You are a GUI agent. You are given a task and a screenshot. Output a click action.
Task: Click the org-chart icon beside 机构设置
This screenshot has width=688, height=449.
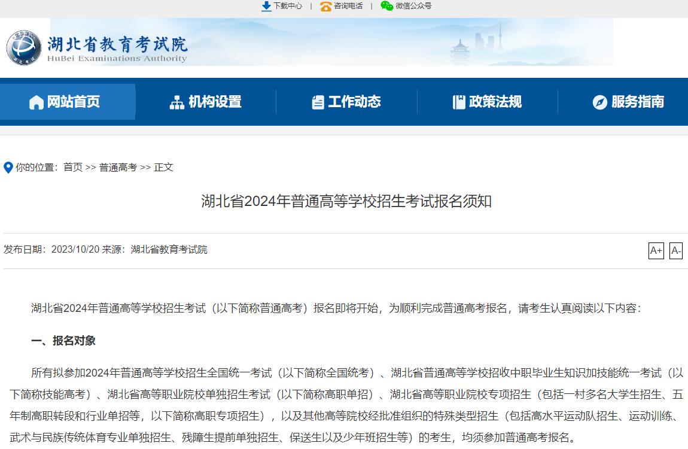click(177, 102)
